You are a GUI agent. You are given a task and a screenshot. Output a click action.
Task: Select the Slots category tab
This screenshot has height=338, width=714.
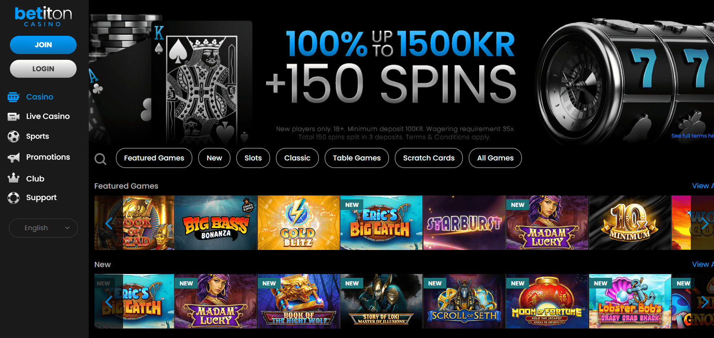[253, 158]
